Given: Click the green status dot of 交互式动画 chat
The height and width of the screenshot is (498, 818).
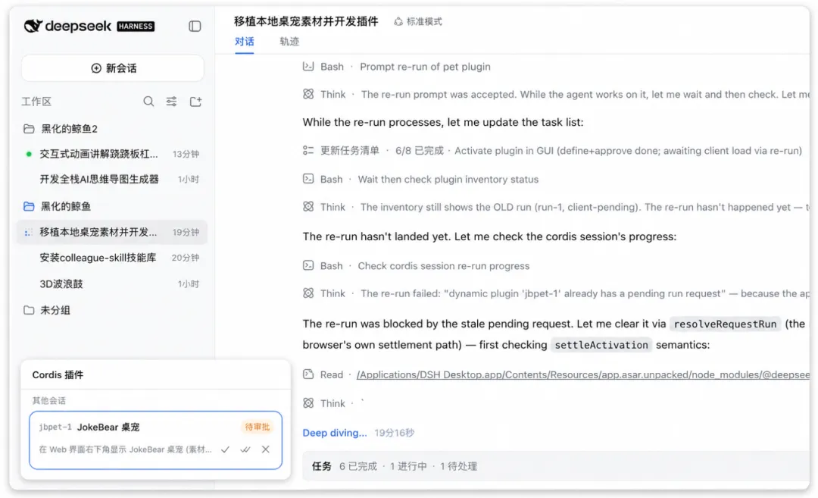Looking at the screenshot, I should 29,154.
